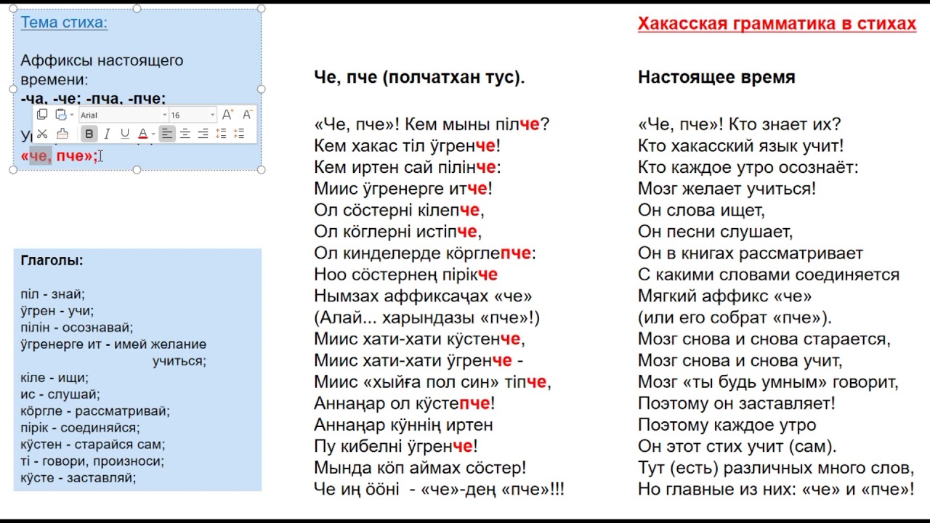Open the font color dropdown arrow
Viewport: 930px width, 523px height.
pos(153,134)
